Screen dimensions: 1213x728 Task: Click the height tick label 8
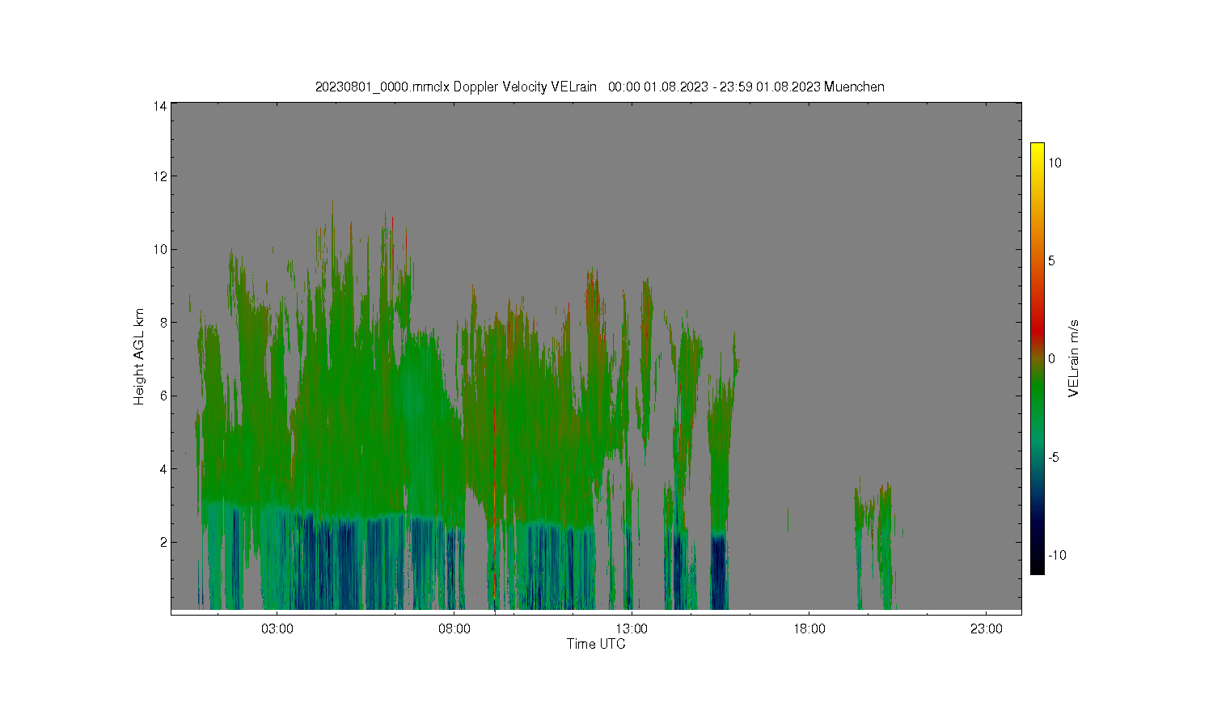pos(163,322)
